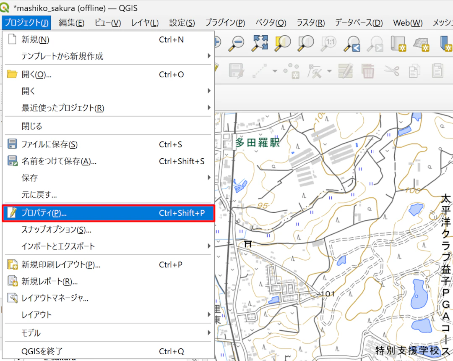Open the 編集 menu

(x=71, y=23)
